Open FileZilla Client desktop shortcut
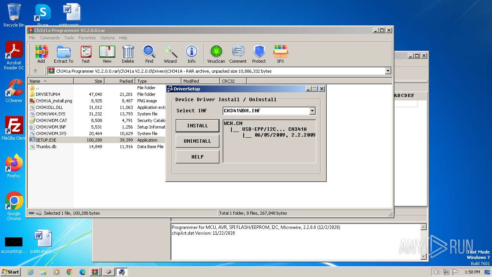Screen dimensions: 492x277 pyautogui.click(x=14, y=128)
